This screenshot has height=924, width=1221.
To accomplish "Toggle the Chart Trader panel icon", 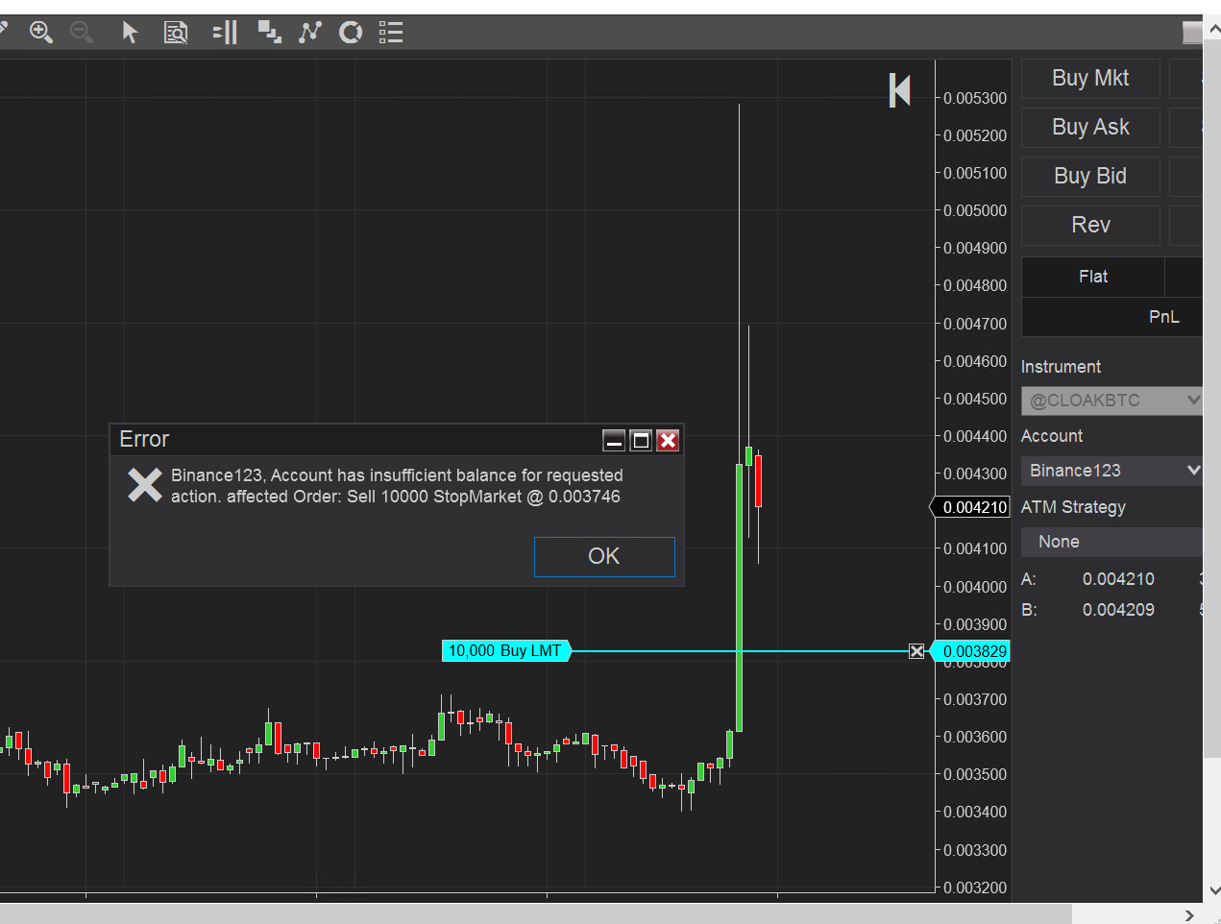I will pyautogui.click(x=225, y=33).
